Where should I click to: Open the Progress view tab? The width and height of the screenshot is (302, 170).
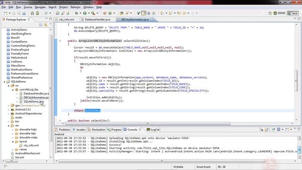coord(114,130)
